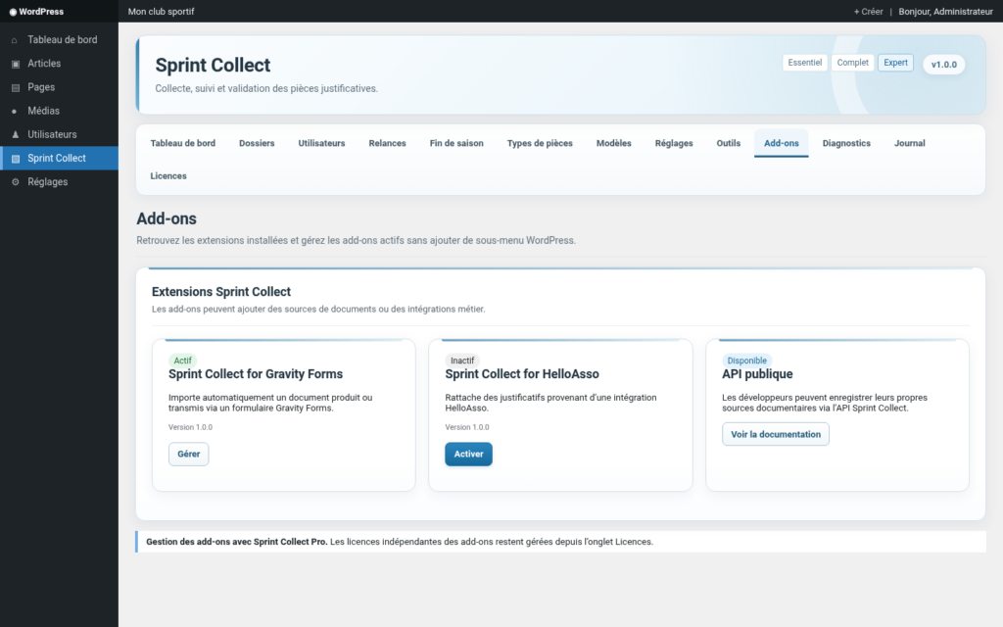Switch to the Tableau de bord plugin tab
The width and height of the screenshot is (1003, 627).
(183, 143)
